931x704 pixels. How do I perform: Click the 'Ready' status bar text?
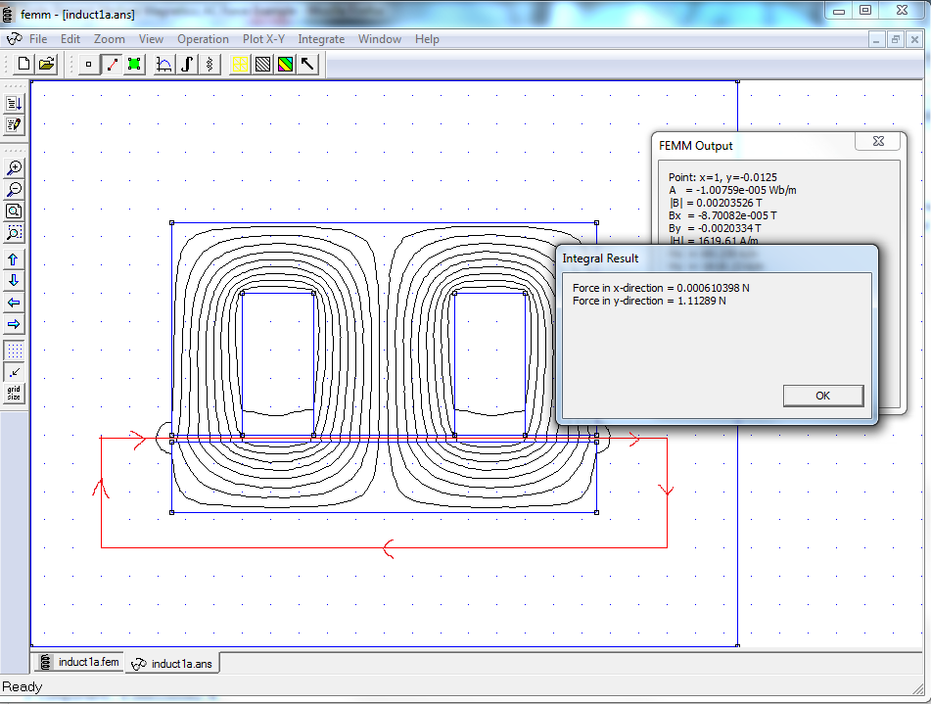[x=23, y=687]
